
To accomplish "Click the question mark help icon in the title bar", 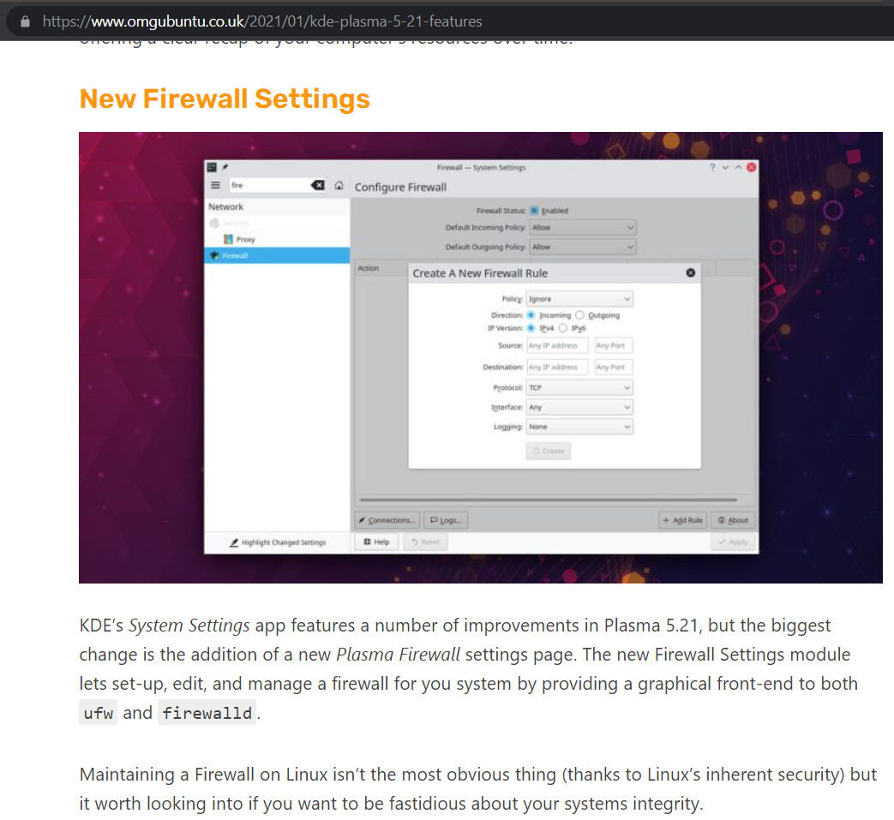I will tap(712, 168).
